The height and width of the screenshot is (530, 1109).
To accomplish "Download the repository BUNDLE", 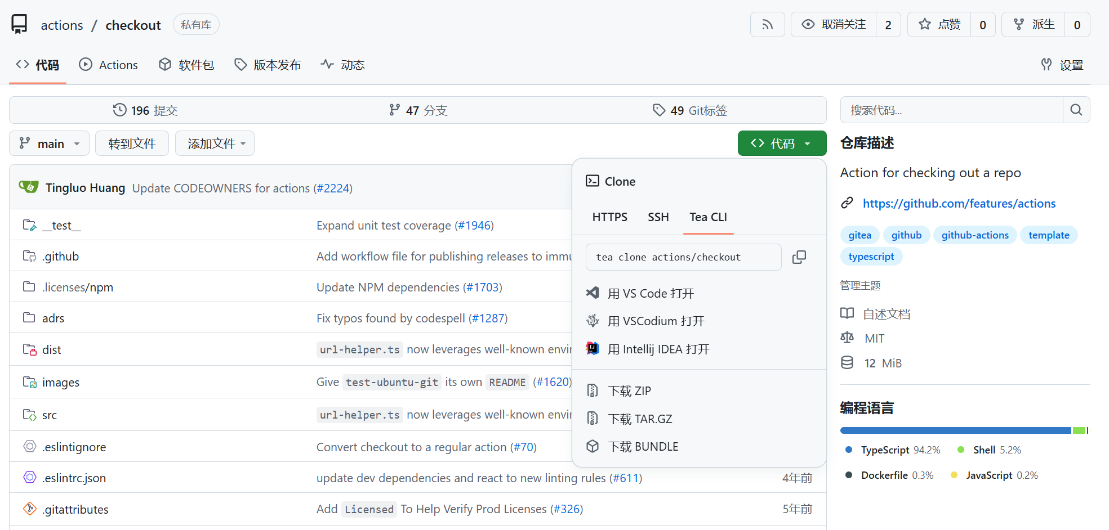I will click(643, 447).
